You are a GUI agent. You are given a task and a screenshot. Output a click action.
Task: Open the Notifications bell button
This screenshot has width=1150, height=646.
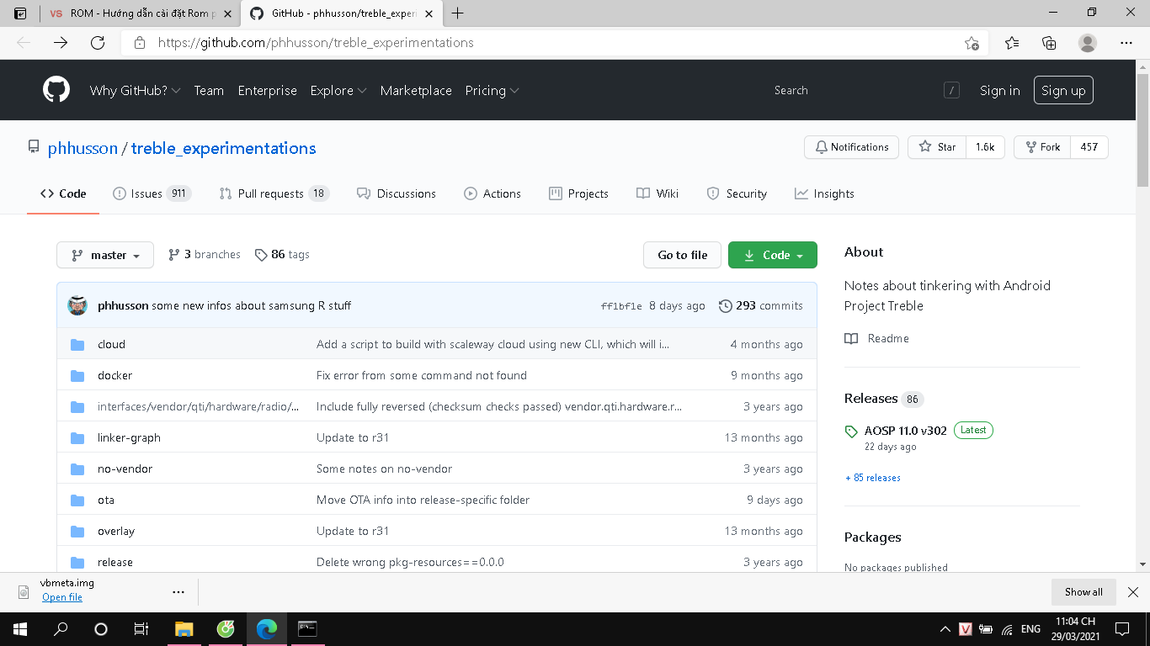(x=851, y=147)
